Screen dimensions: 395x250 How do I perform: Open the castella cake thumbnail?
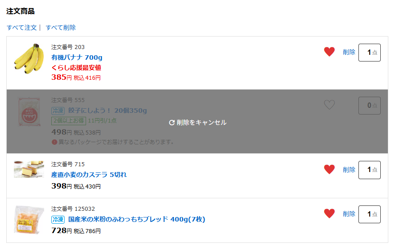[29, 169]
